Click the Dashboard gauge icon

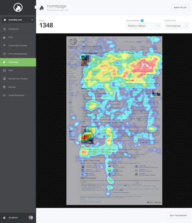(4, 29)
